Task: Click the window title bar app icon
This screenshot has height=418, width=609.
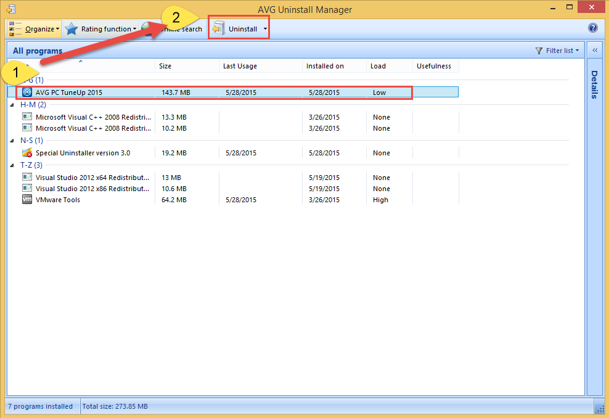Action: [x=11, y=9]
